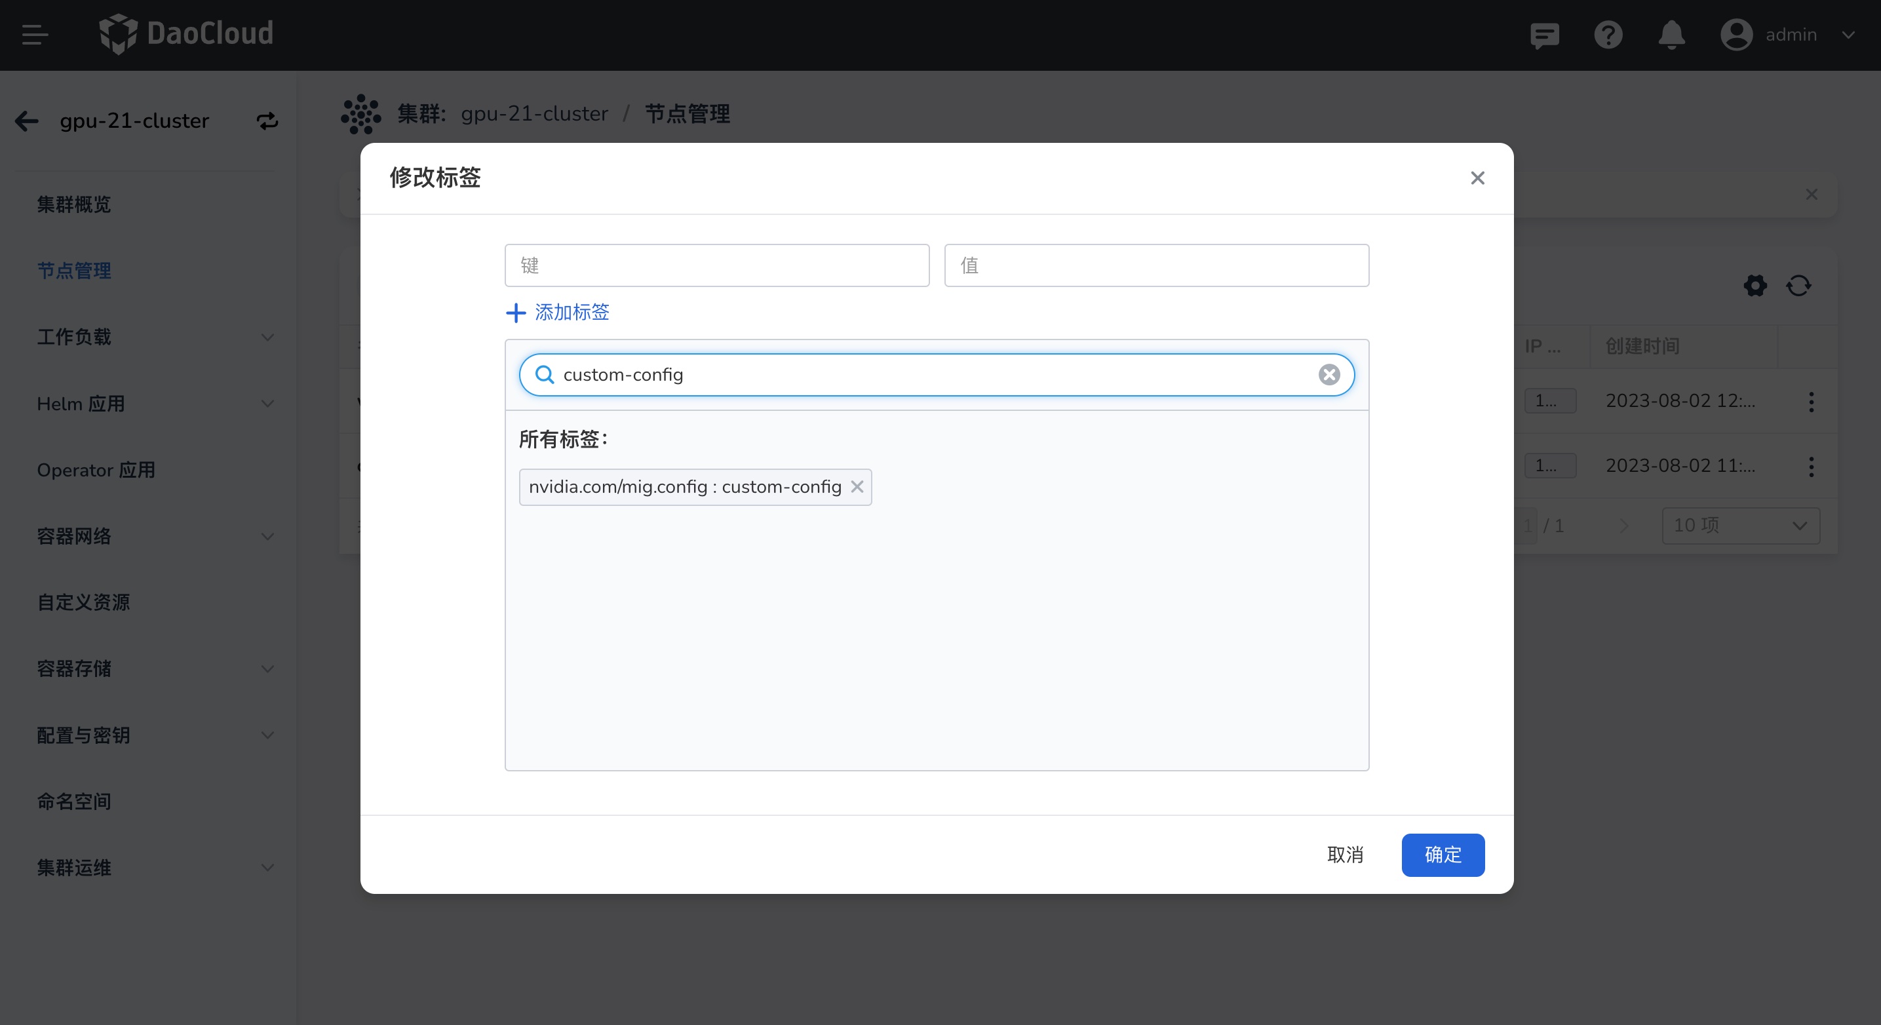This screenshot has height=1025, width=1881.
Task: Click the IP column header
Action: [x=1542, y=346]
